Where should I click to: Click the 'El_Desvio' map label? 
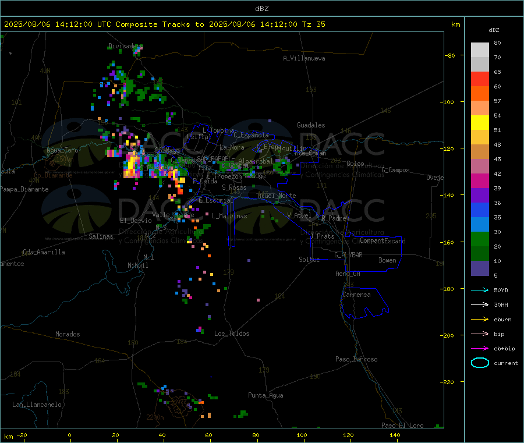(136, 221)
